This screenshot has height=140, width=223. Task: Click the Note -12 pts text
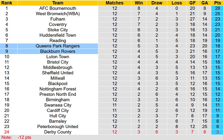[x=24, y=137]
